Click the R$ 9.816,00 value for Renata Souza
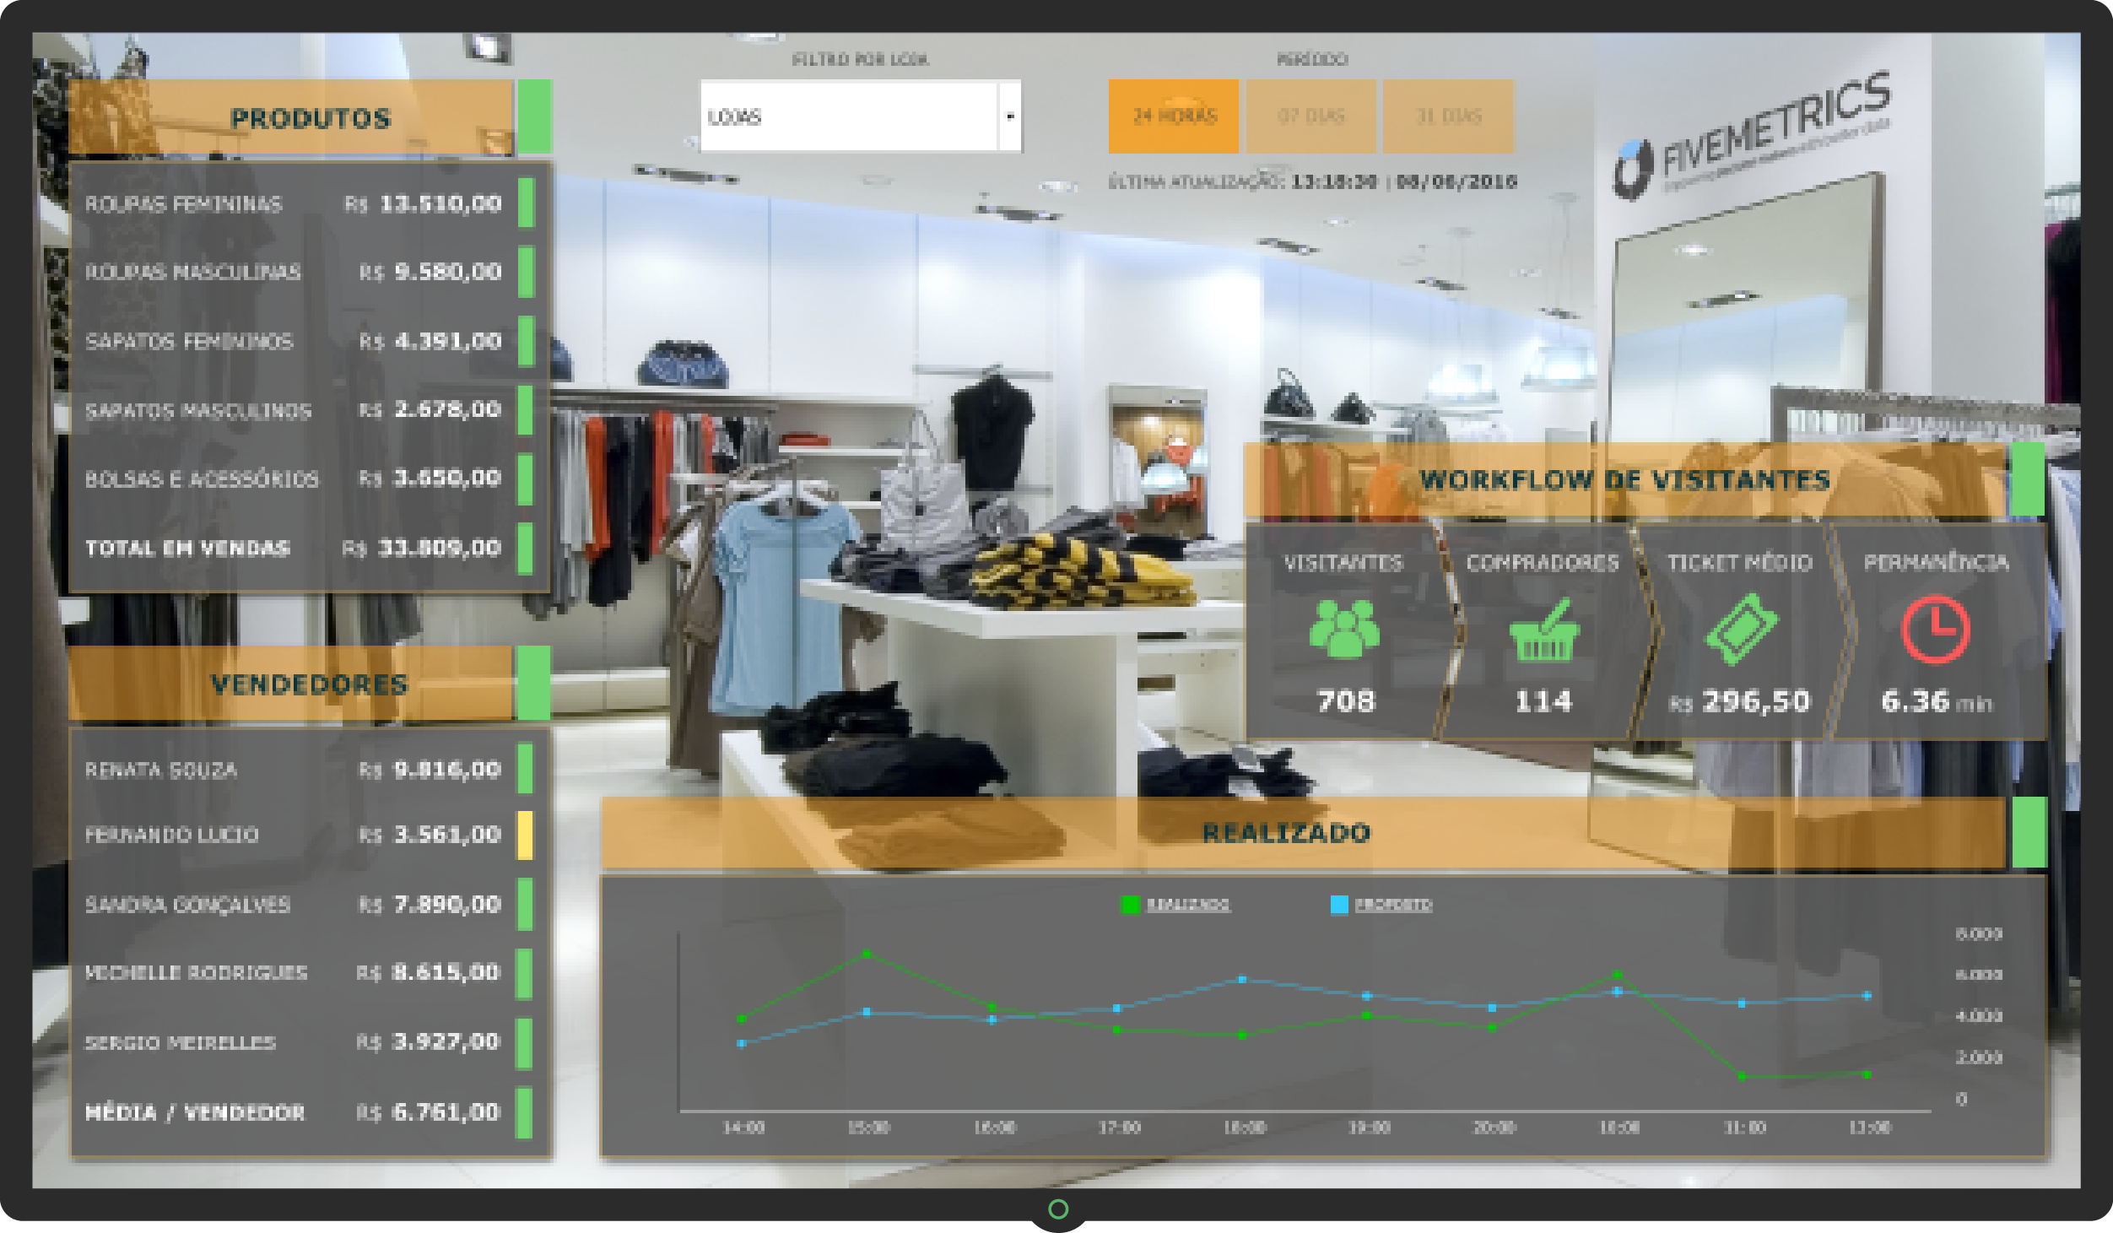 [x=430, y=770]
